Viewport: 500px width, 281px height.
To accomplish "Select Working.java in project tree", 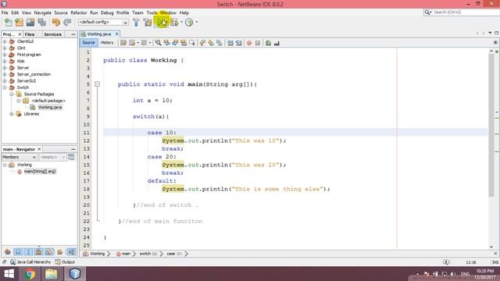I will (50, 108).
